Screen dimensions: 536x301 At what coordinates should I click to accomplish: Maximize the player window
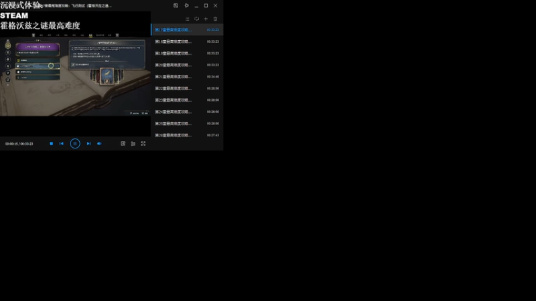click(206, 5)
